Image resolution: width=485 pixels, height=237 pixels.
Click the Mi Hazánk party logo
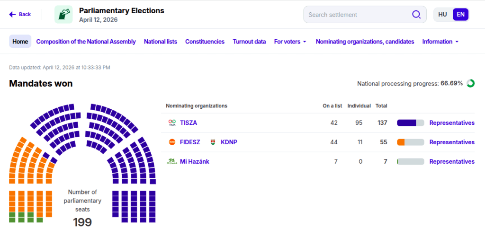[172, 162]
